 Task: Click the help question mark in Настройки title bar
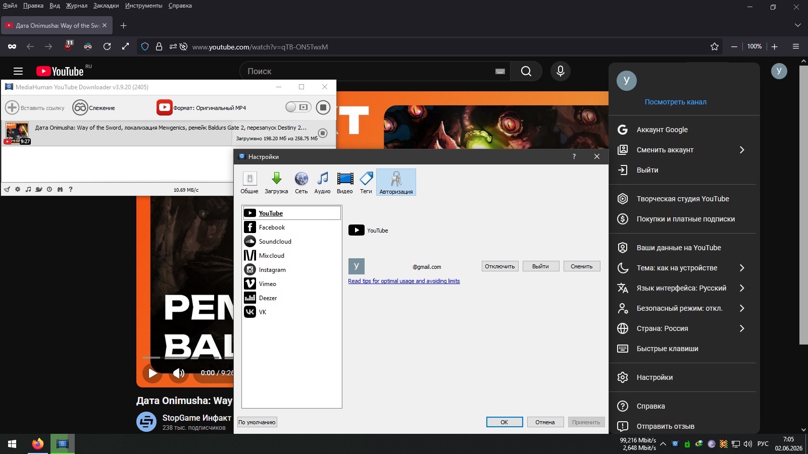coord(574,156)
